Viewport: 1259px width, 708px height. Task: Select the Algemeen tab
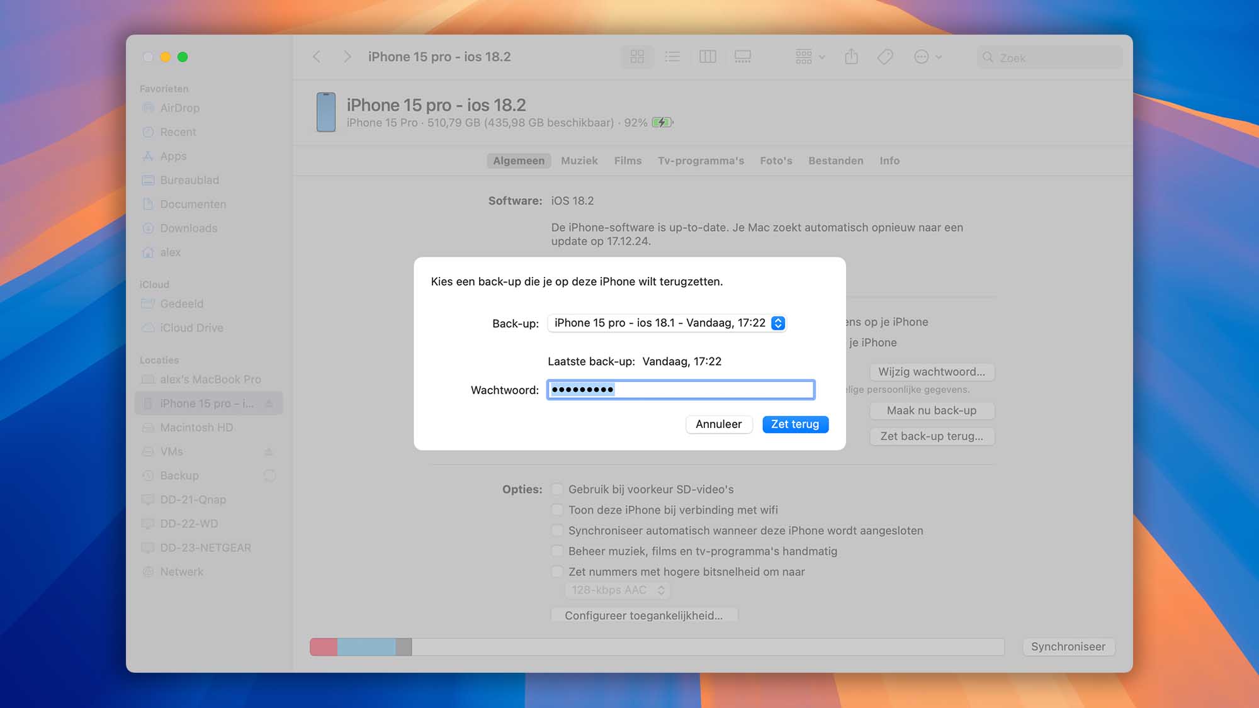click(518, 160)
